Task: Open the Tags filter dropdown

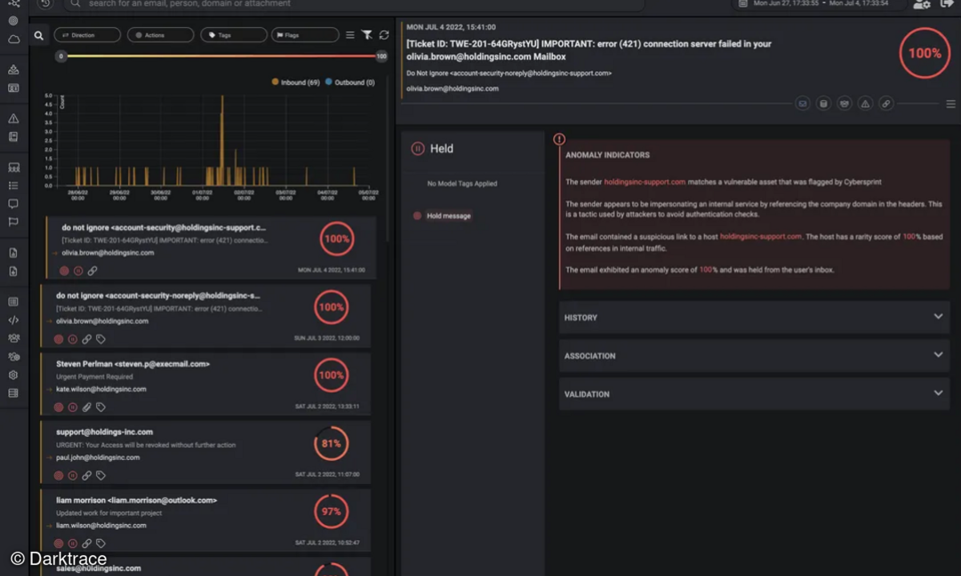Action: tap(233, 35)
